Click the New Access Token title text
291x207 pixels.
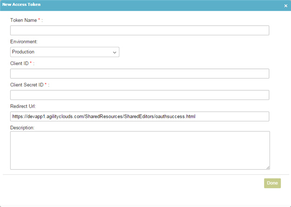point(21,5)
